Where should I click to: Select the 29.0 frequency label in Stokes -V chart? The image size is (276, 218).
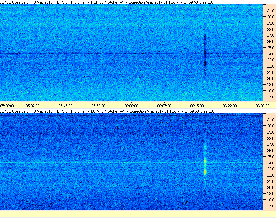[x=271, y=23]
